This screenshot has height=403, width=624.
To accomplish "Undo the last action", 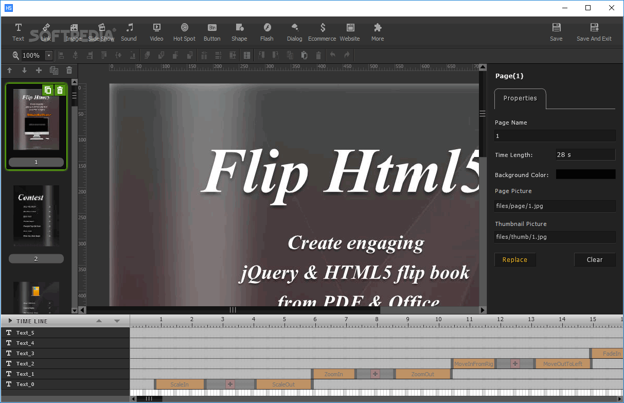I will [333, 55].
